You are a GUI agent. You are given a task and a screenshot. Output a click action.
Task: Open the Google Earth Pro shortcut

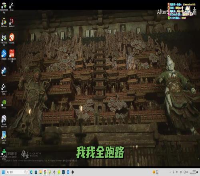click(x=4, y=121)
